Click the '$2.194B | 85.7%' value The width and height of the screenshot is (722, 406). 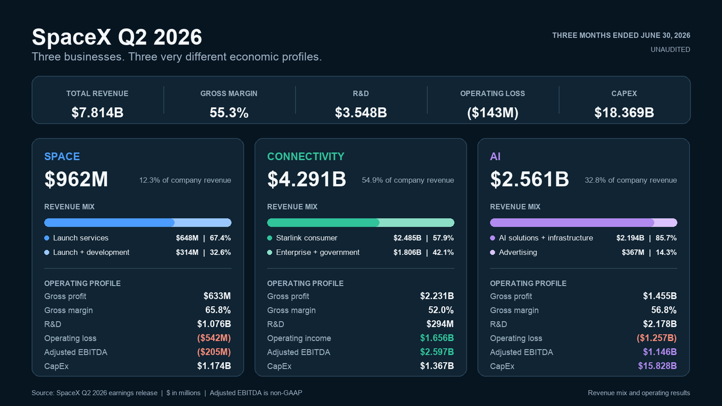point(646,238)
